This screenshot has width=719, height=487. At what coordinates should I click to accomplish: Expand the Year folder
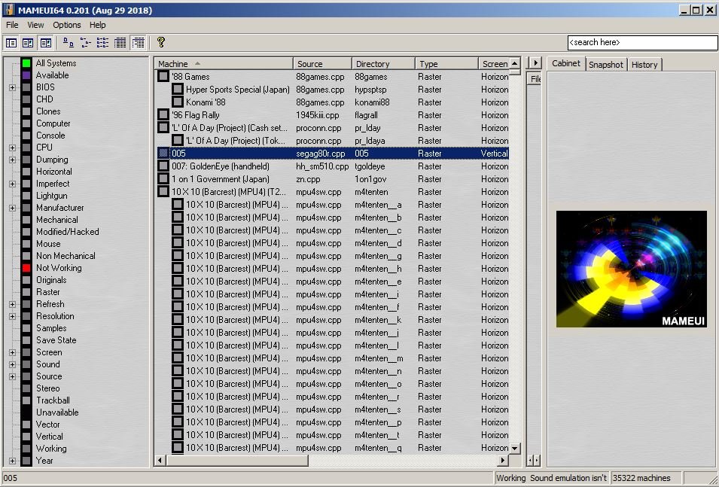coord(12,461)
